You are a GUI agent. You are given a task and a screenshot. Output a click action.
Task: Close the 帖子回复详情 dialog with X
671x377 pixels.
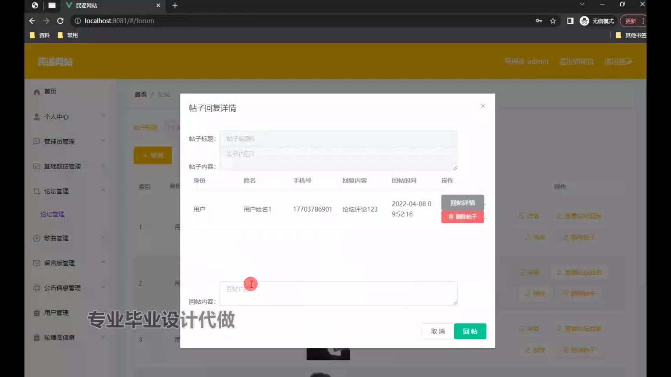pyautogui.click(x=483, y=106)
